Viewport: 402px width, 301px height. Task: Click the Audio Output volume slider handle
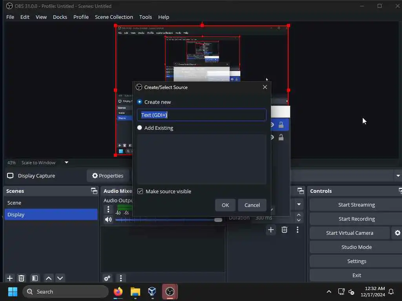218,219
